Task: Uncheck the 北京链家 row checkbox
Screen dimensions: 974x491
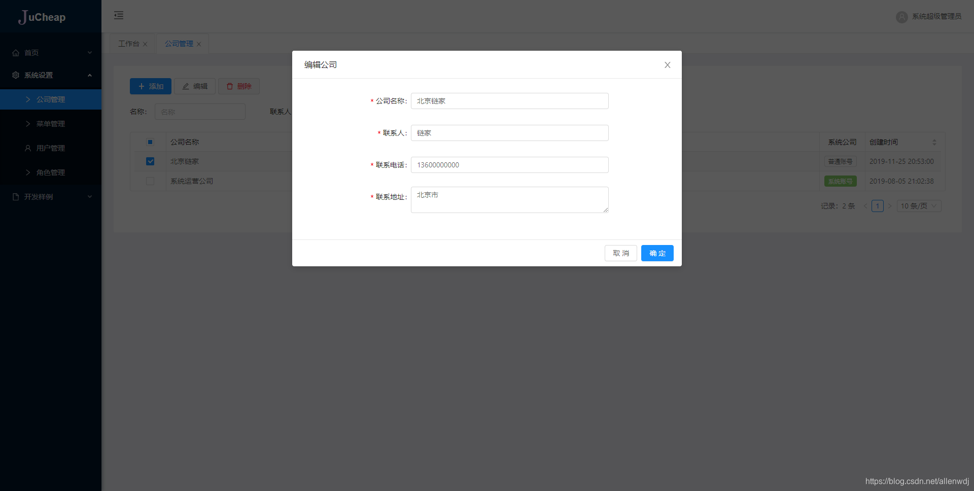Action: [x=150, y=161]
